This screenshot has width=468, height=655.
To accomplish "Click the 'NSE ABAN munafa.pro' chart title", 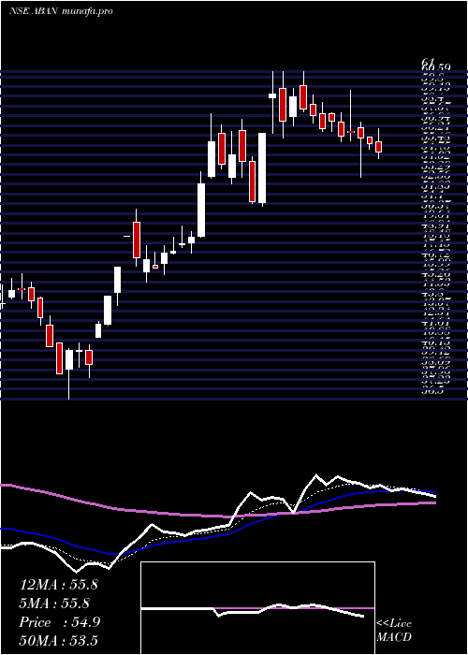I will coord(61,11).
